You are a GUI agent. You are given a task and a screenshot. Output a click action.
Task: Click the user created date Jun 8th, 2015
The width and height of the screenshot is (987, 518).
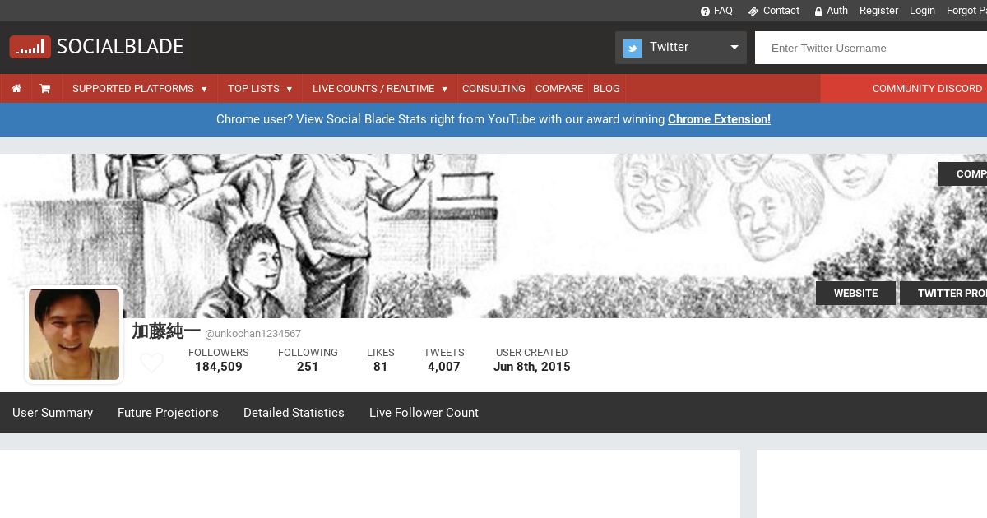(532, 367)
